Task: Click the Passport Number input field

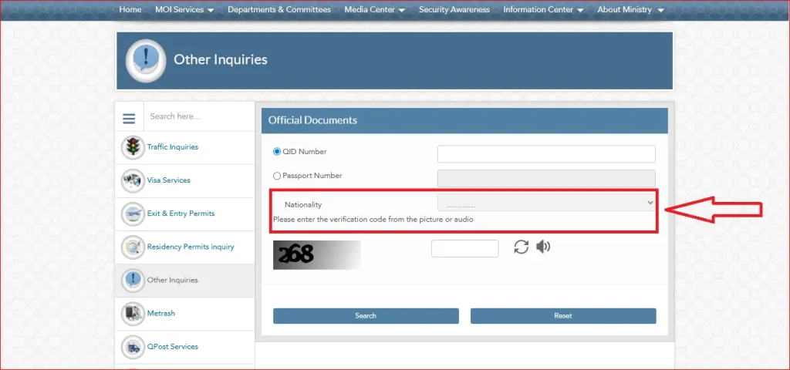Action: tap(546, 178)
